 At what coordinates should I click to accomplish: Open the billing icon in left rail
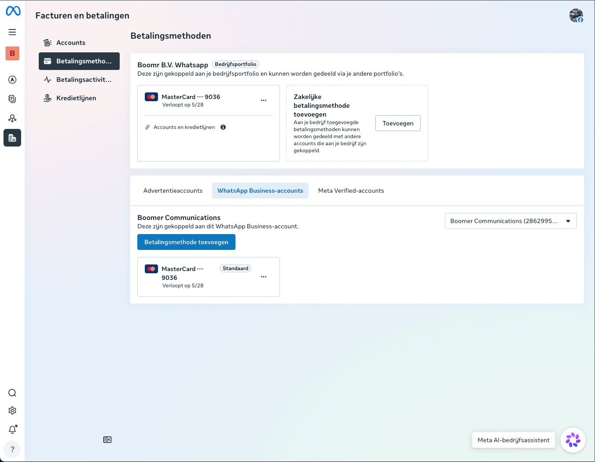point(12,138)
